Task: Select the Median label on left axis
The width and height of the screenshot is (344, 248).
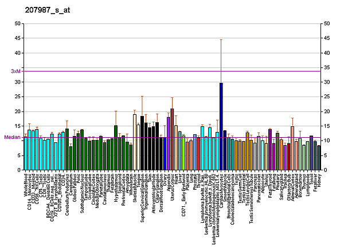Action: click(12, 138)
